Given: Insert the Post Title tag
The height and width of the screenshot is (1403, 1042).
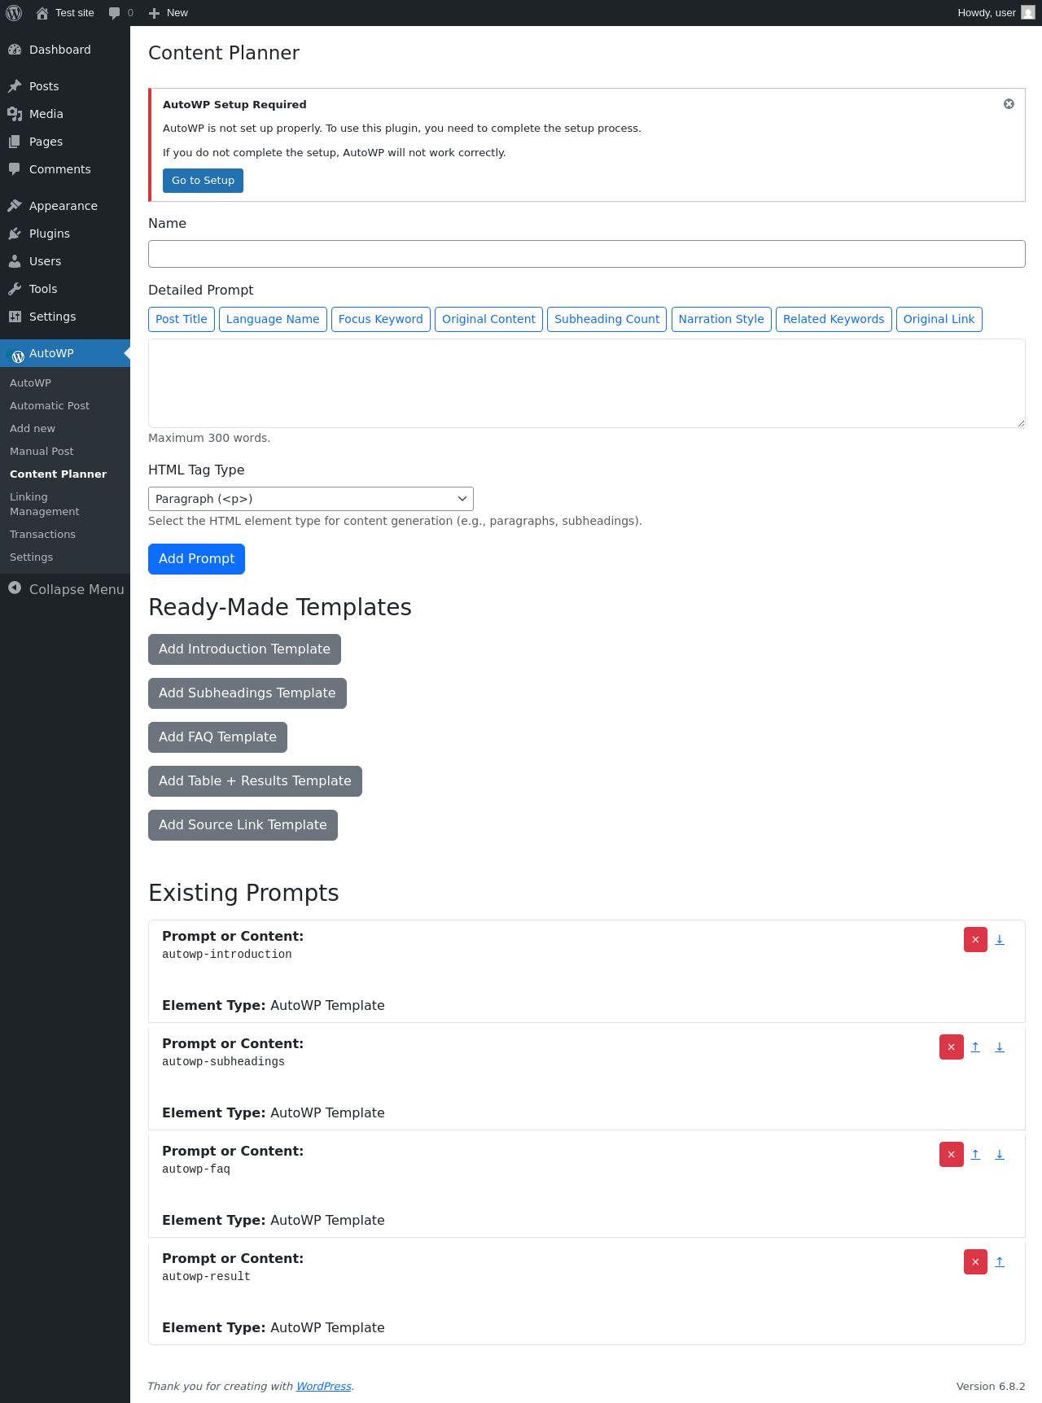Looking at the screenshot, I should click(182, 320).
